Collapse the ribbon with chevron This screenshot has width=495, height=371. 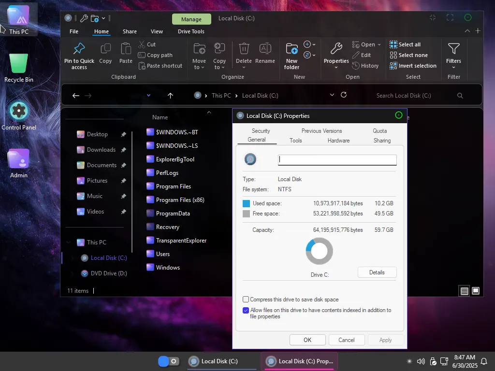[x=467, y=31]
